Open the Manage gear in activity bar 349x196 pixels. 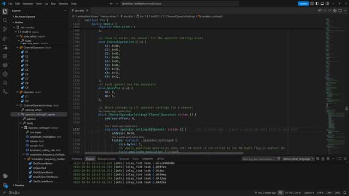pos(5,185)
